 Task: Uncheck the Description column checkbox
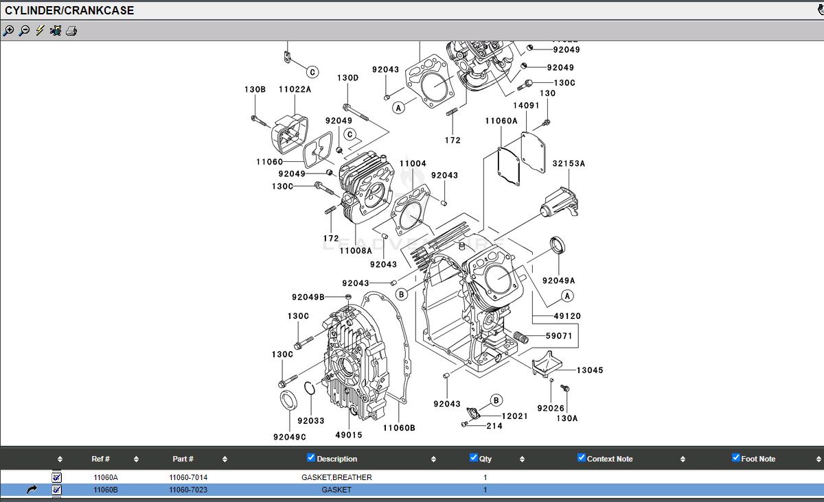[311, 458]
